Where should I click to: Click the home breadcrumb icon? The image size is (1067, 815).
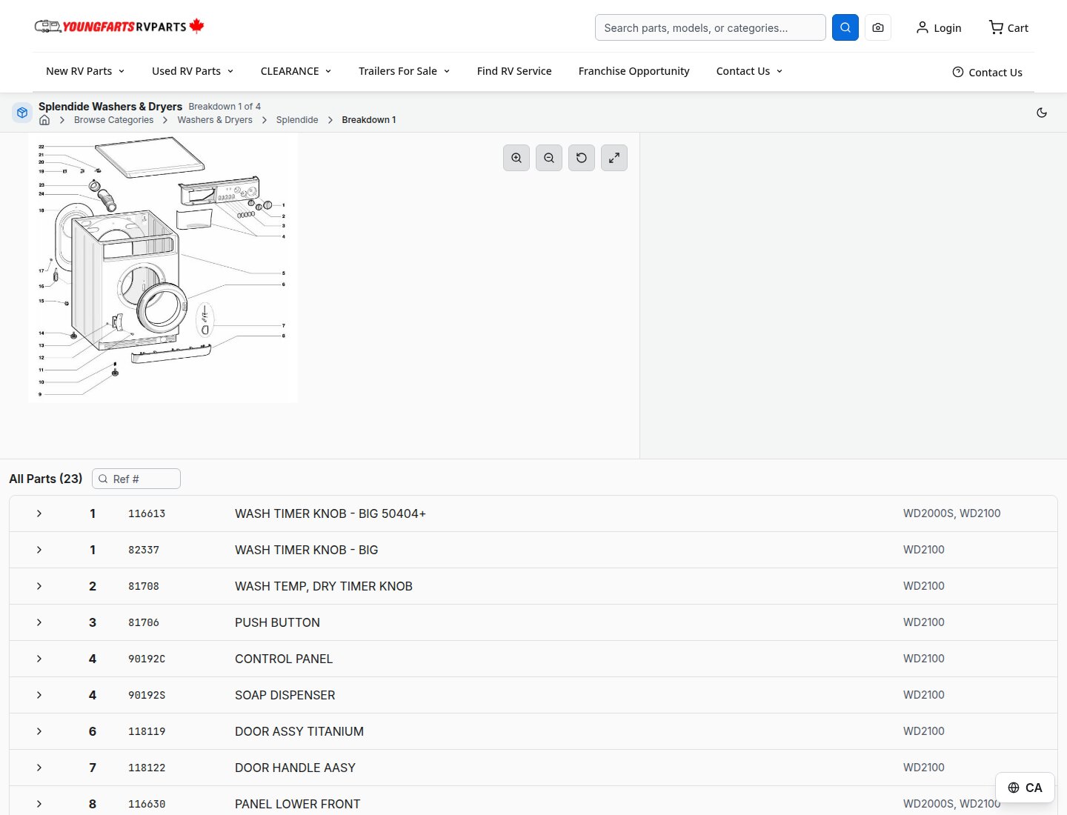(44, 120)
